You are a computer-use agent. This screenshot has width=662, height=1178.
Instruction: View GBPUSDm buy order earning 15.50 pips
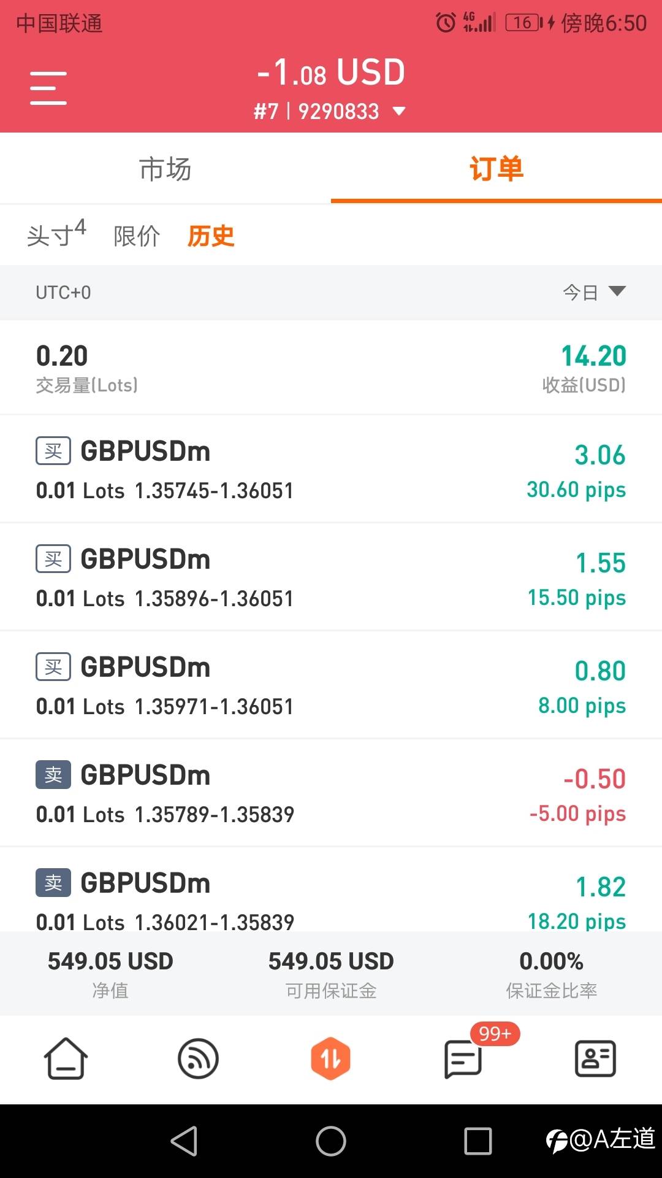coord(331,577)
